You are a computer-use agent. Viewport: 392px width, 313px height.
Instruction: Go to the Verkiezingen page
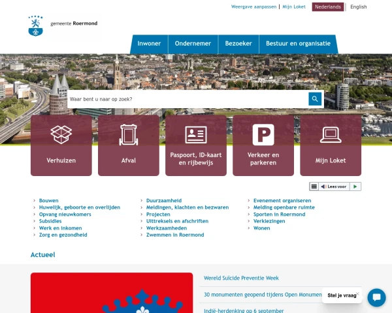click(269, 221)
